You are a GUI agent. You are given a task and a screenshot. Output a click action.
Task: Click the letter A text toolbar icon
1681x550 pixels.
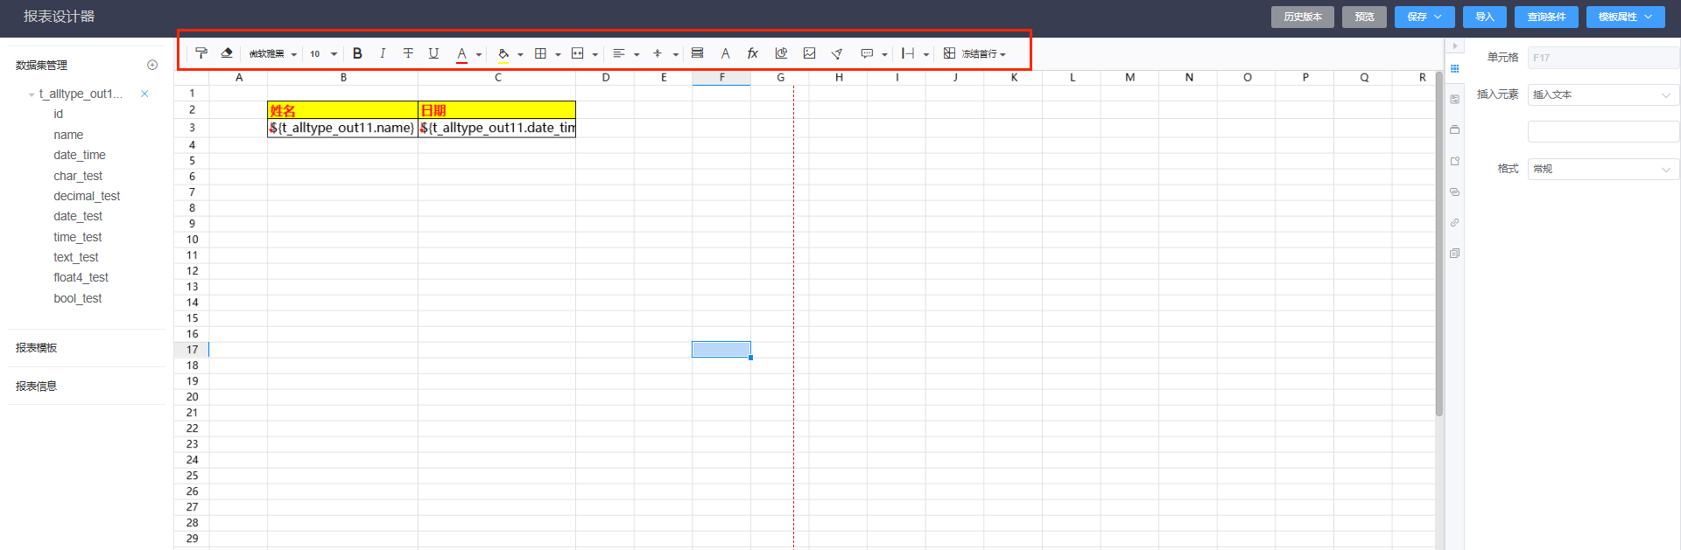725,53
